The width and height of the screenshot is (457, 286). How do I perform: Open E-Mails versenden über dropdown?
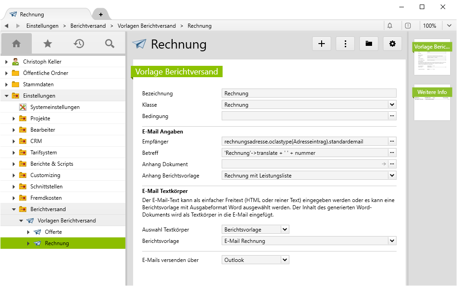click(285, 260)
